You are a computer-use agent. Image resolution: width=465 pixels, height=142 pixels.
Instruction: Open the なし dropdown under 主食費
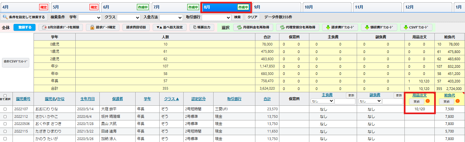click(322, 101)
